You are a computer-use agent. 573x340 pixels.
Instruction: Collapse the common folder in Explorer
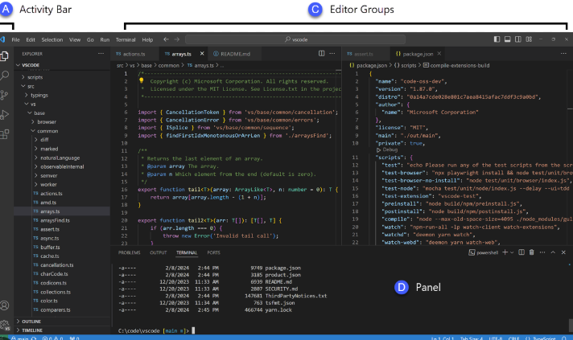click(x=47, y=130)
